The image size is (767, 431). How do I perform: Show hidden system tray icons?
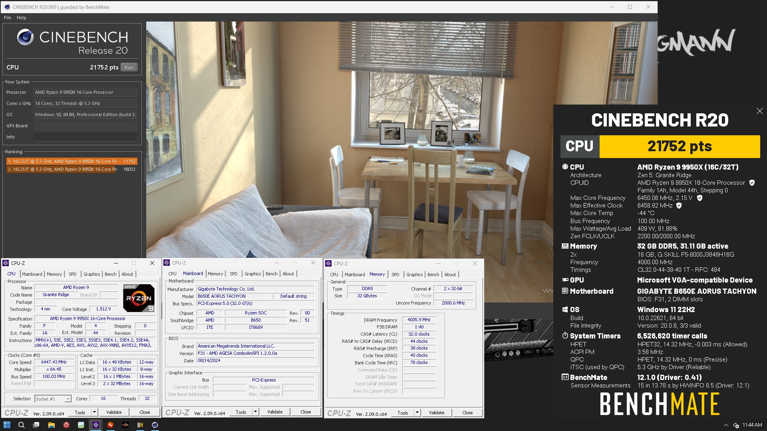tap(725, 425)
